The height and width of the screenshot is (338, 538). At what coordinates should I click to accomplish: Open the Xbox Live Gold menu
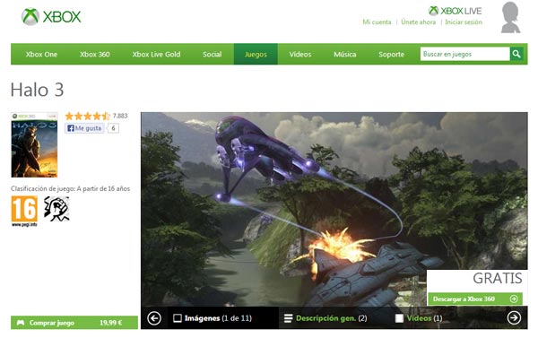(x=156, y=54)
